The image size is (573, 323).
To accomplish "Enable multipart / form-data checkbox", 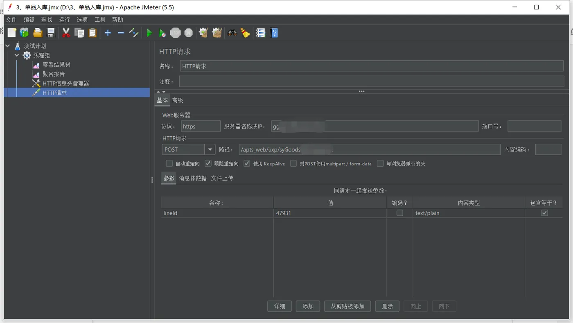I will tap(293, 163).
